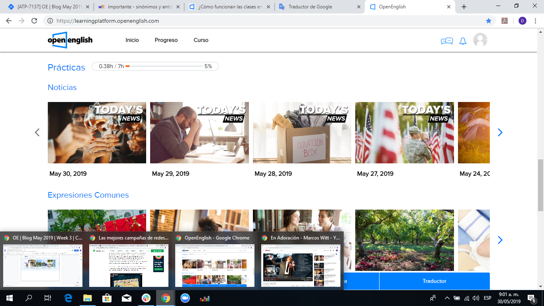This screenshot has width=544, height=306.
Task: Reload the page in Chrome
Action: click(34, 21)
